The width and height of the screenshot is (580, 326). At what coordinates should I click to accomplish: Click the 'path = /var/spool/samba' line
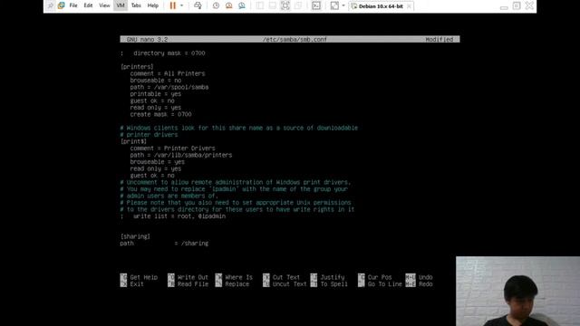pyautogui.click(x=169, y=87)
